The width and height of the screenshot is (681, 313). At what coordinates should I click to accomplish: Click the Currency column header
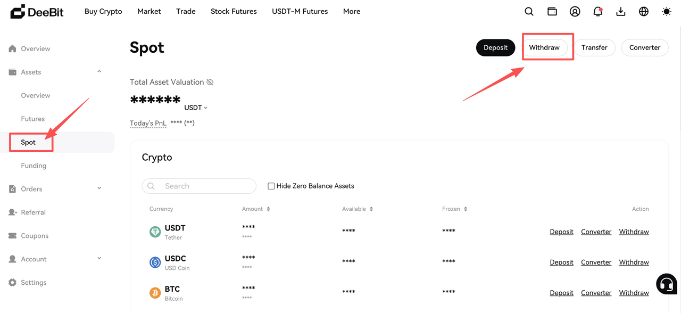point(161,209)
